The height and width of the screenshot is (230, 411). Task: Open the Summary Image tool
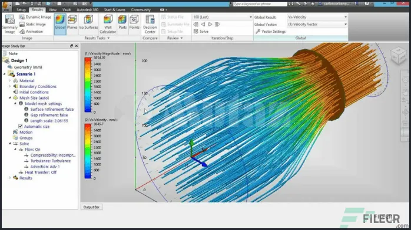(9, 24)
